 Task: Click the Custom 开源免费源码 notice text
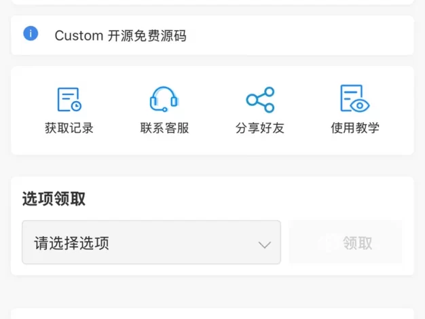[x=121, y=35]
